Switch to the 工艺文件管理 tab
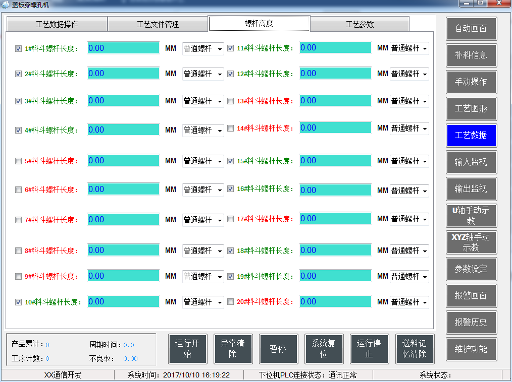Viewport: 512px width, 382px height. (157, 23)
